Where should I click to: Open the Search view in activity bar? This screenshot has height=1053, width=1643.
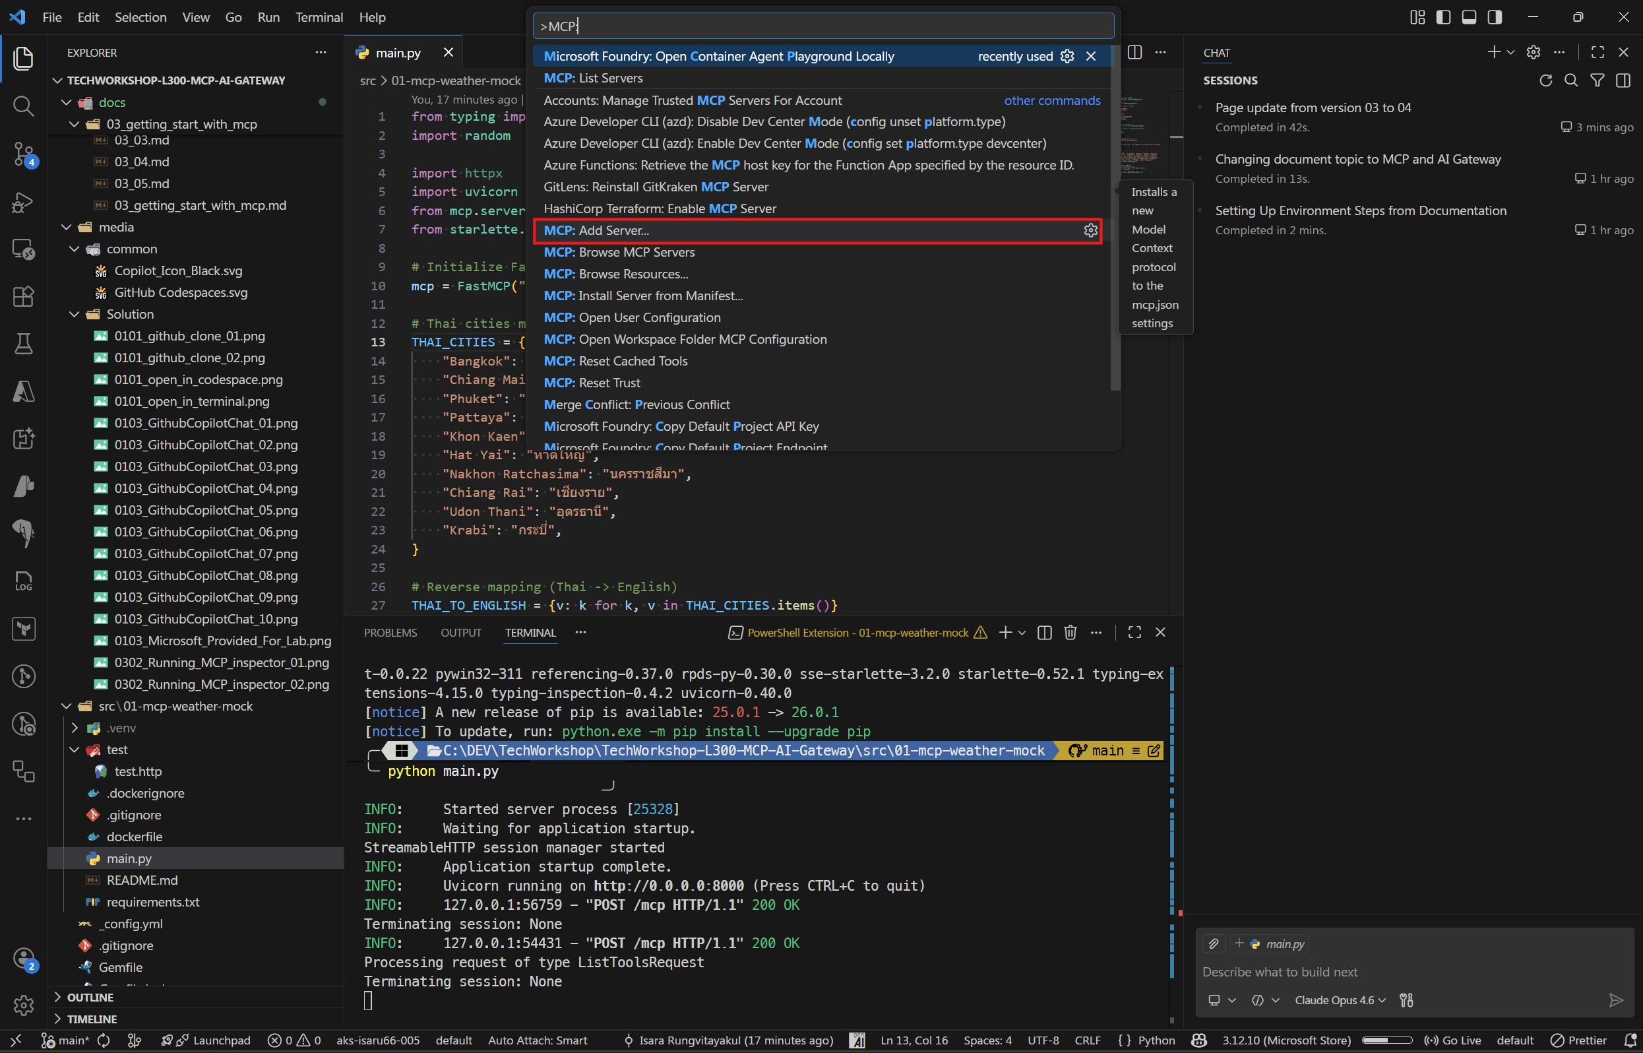coord(23,106)
